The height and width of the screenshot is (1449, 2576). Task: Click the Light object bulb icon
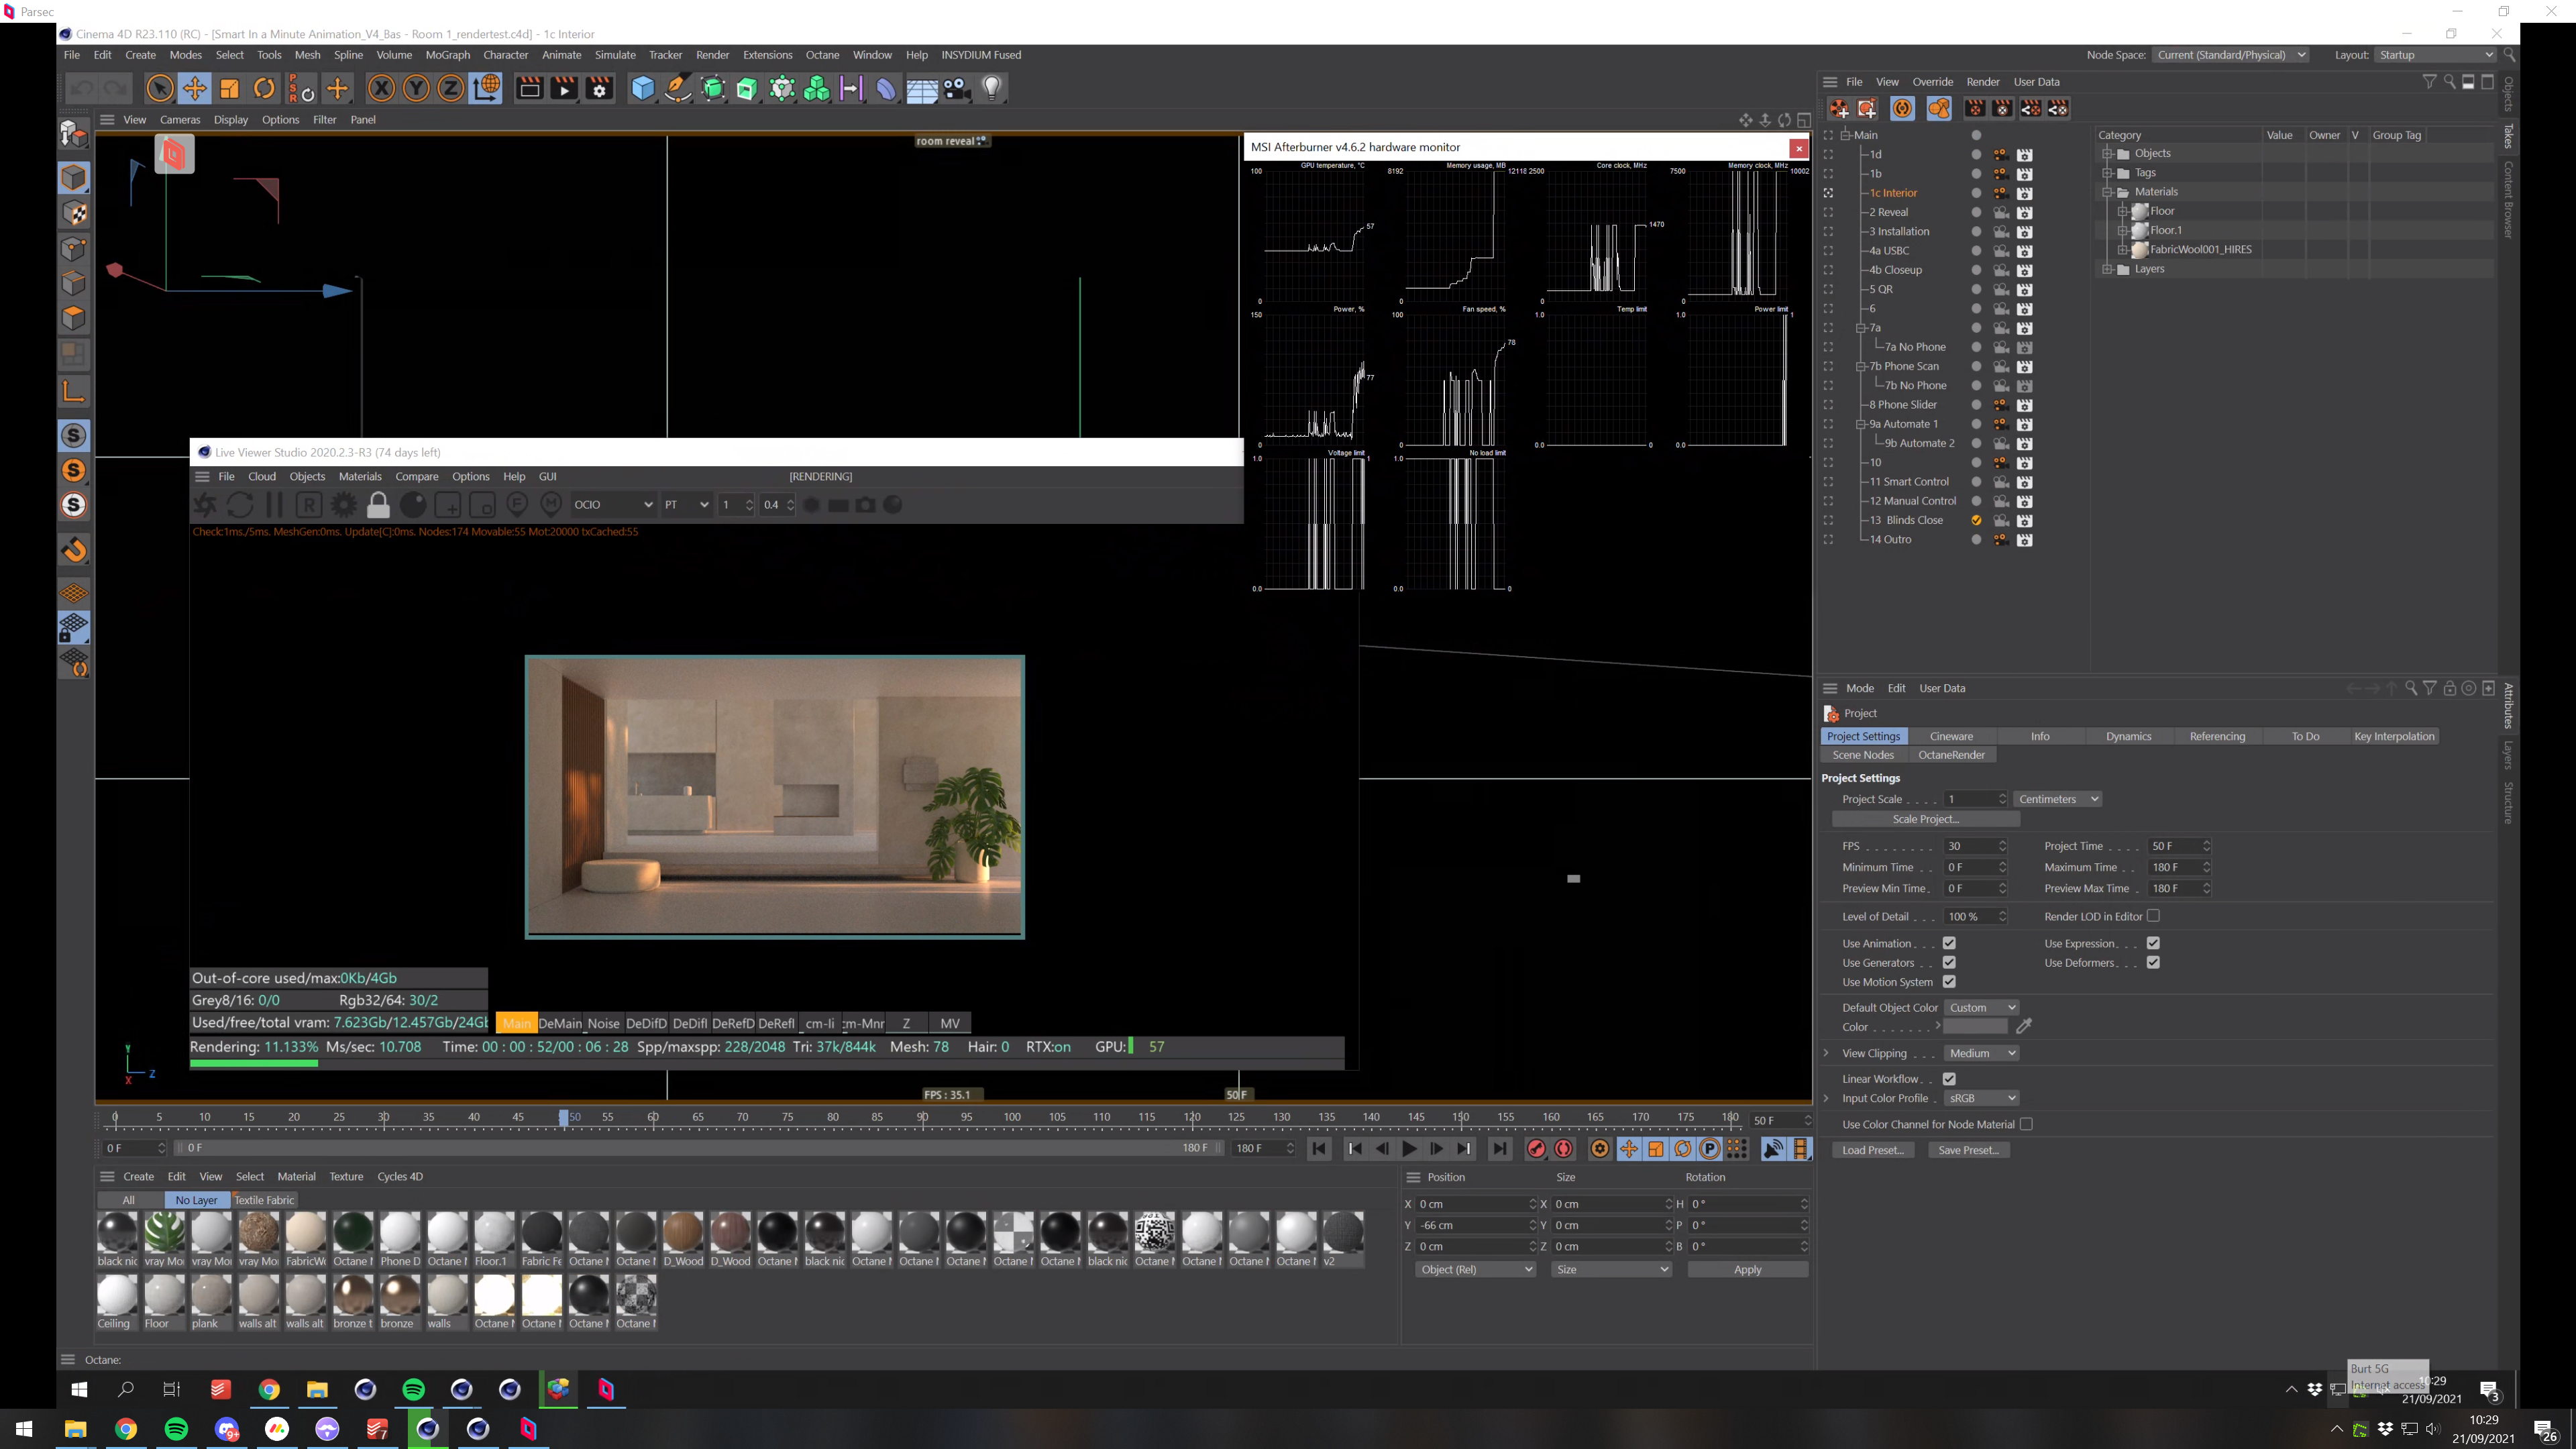tap(991, 89)
